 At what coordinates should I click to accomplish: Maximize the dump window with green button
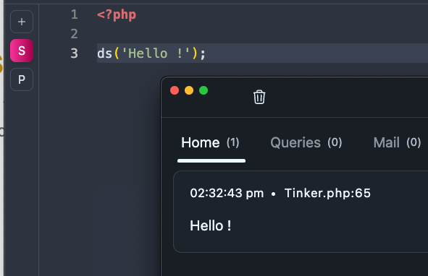pos(203,90)
